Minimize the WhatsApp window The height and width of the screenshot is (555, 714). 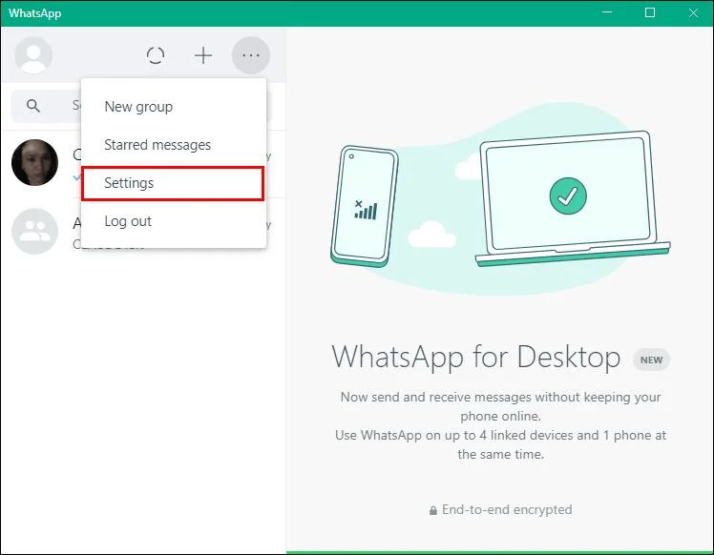(607, 12)
